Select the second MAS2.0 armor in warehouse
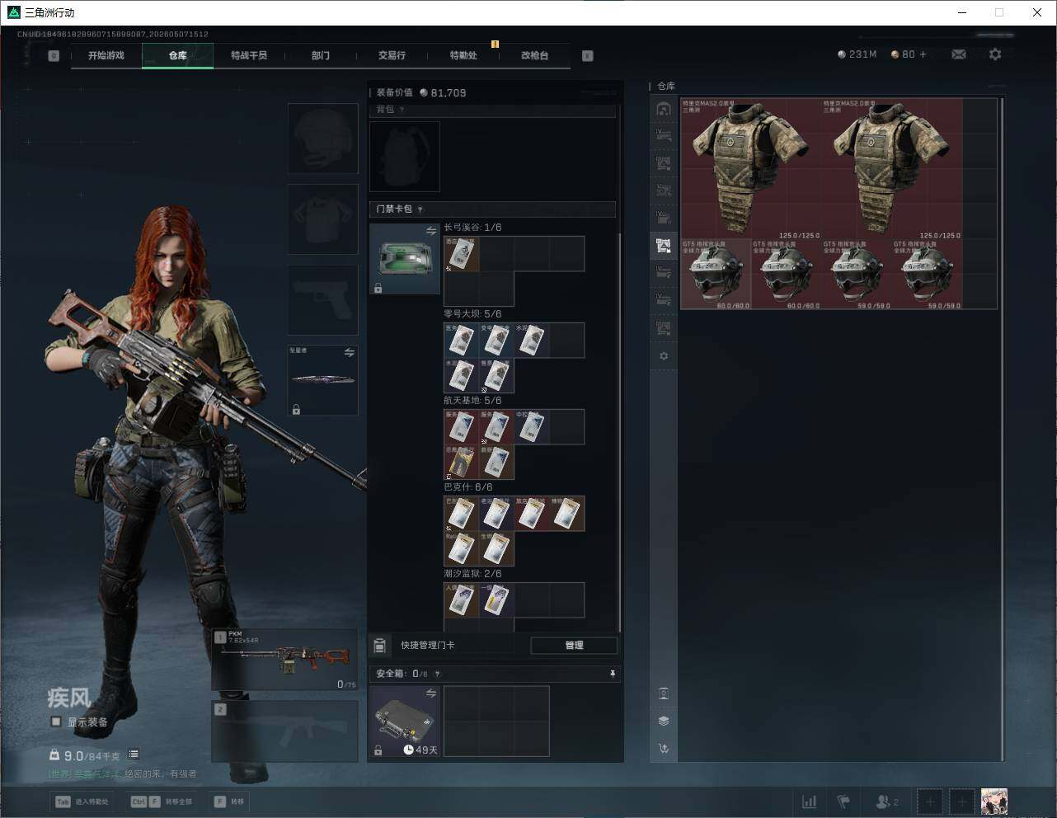The height and width of the screenshot is (818, 1057). [892, 169]
